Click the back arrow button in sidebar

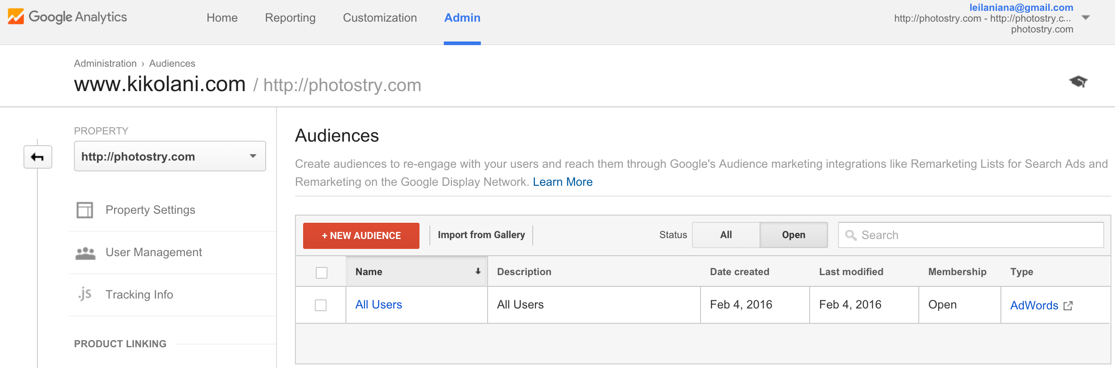(38, 157)
